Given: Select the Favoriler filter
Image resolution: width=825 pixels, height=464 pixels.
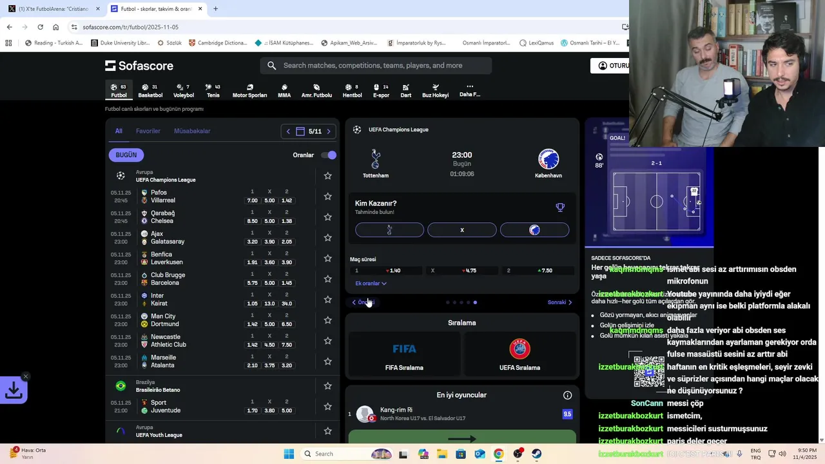Looking at the screenshot, I should point(148,131).
